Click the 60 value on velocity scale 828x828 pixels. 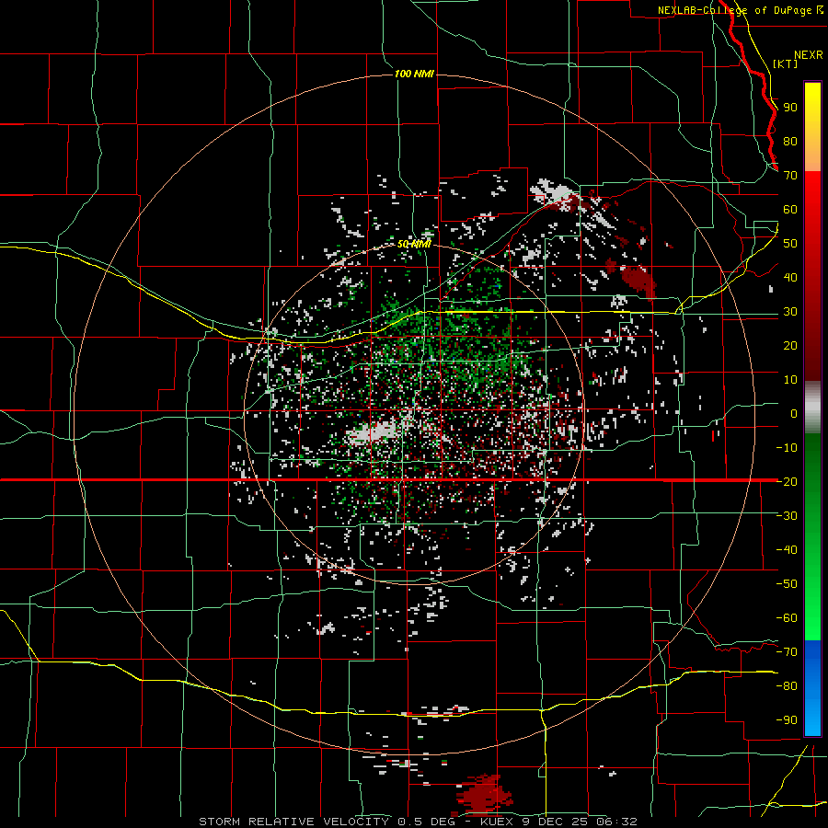coord(790,209)
